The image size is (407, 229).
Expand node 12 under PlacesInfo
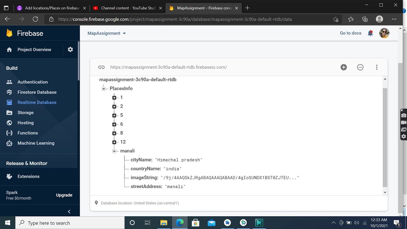114,142
